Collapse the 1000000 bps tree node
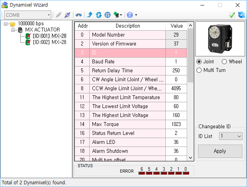Image resolution: width=247 pixels, height=187 pixels. point(6,24)
